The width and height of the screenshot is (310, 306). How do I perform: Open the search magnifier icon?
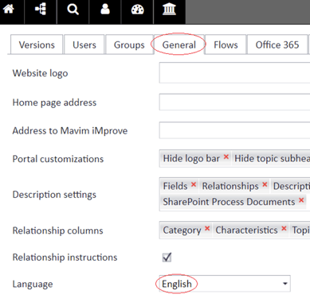[73, 10]
